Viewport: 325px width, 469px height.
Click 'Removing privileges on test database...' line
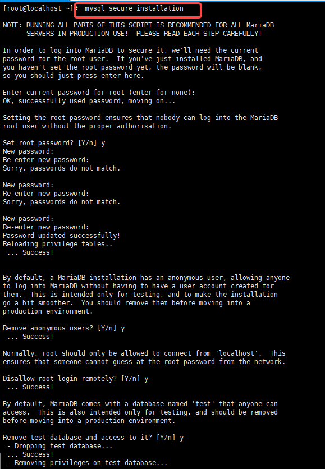[87, 463]
